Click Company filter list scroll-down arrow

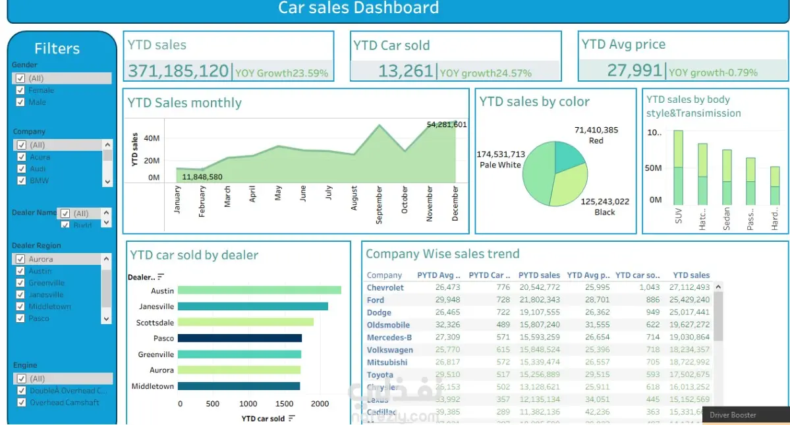tap(107, 182)
